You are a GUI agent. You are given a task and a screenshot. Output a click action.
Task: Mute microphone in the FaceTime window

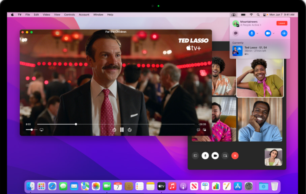205,156
